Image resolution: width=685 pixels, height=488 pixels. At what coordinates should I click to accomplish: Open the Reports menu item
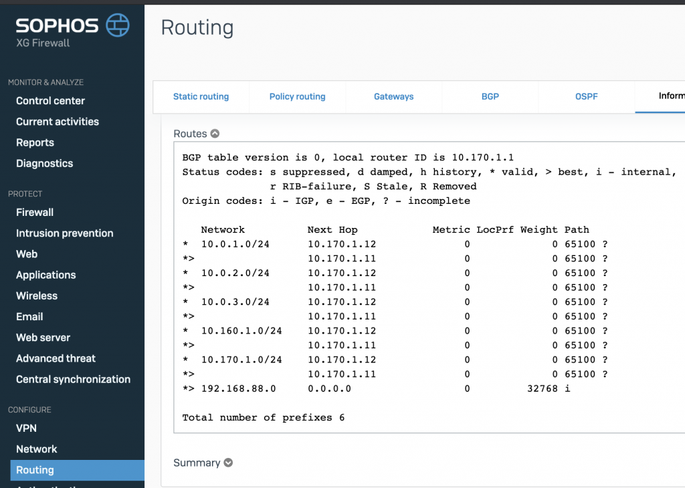pyautogui.click(x=35, y=143)
